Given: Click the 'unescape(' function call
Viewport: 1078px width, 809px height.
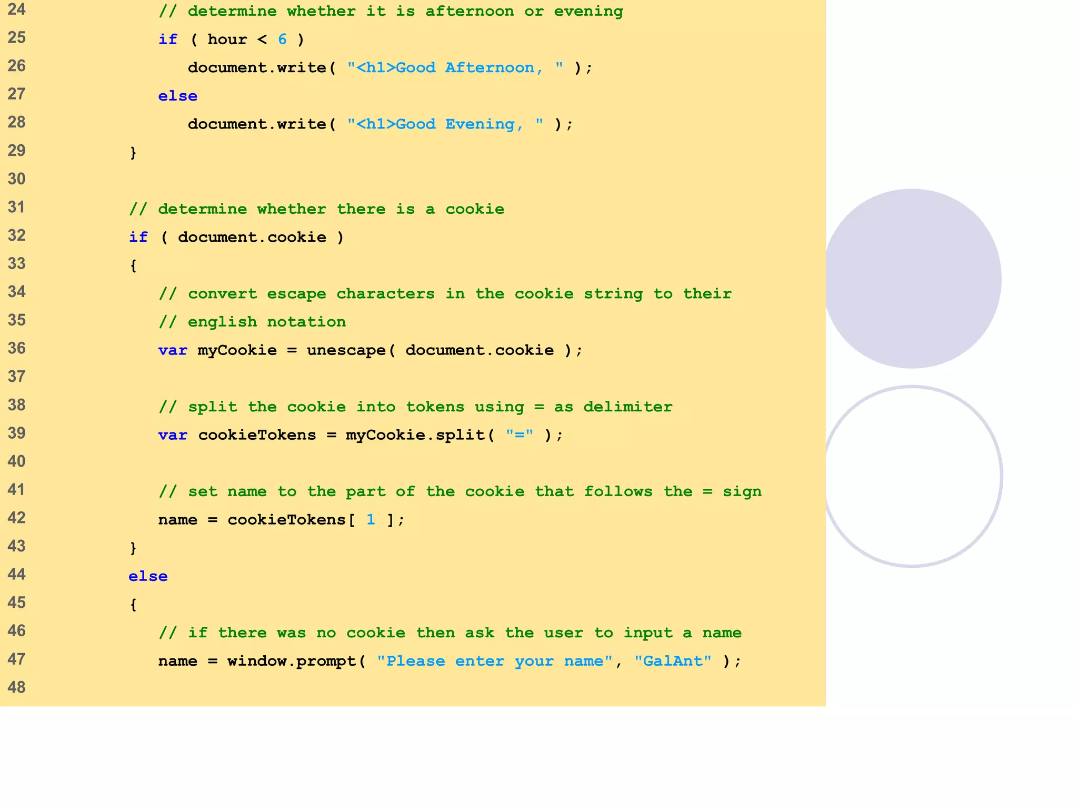Looking at the screenshot, I should click(351, 350).
